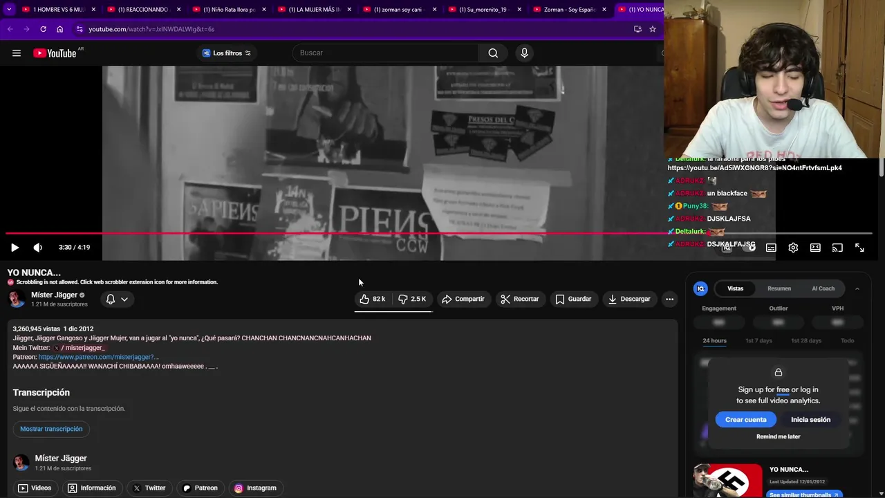This screenshot has height=498, width=885.
Task: Mute the video volume
Action: tap(38, 248)
